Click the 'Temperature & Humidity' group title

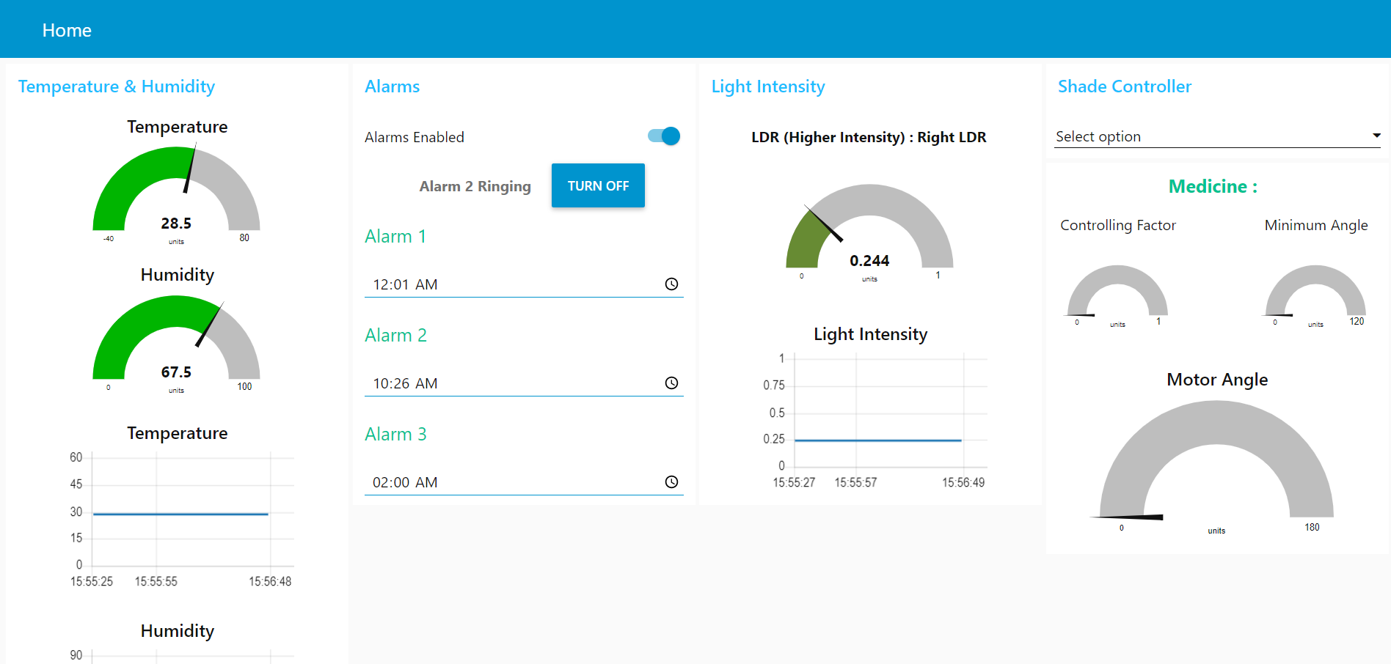pos(117,86)
